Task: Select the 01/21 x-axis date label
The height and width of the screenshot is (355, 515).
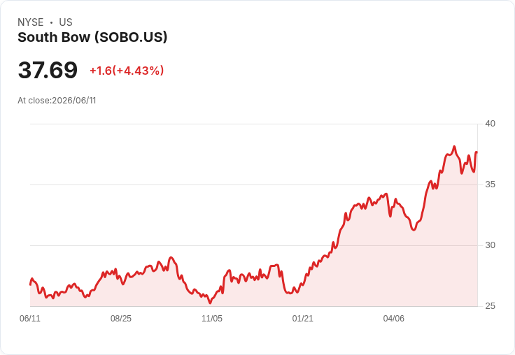Action: 302,318
